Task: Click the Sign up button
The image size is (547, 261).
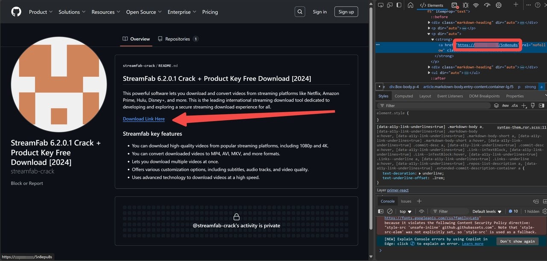Action: (346, 12)
